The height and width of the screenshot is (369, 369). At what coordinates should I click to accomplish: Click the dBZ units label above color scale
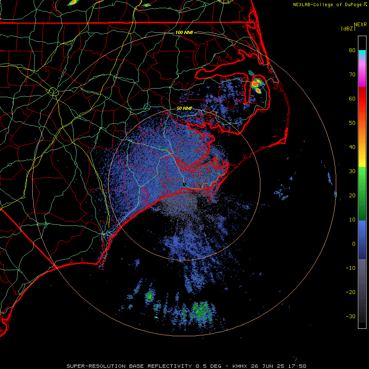point(348,28)
